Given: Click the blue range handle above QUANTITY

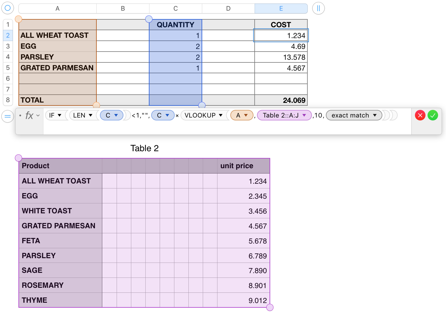Looking at the screenshot, I should pos(149,19).
